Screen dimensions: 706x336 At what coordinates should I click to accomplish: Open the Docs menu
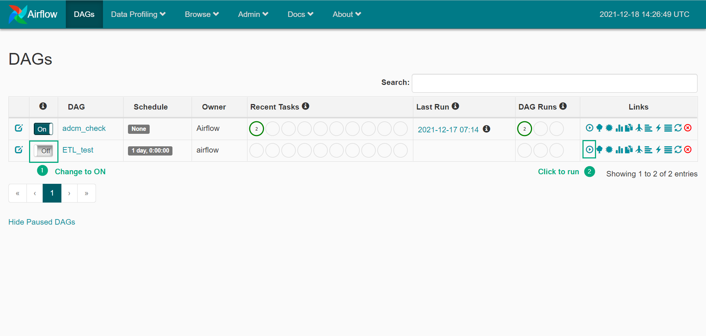coord(300,14)
